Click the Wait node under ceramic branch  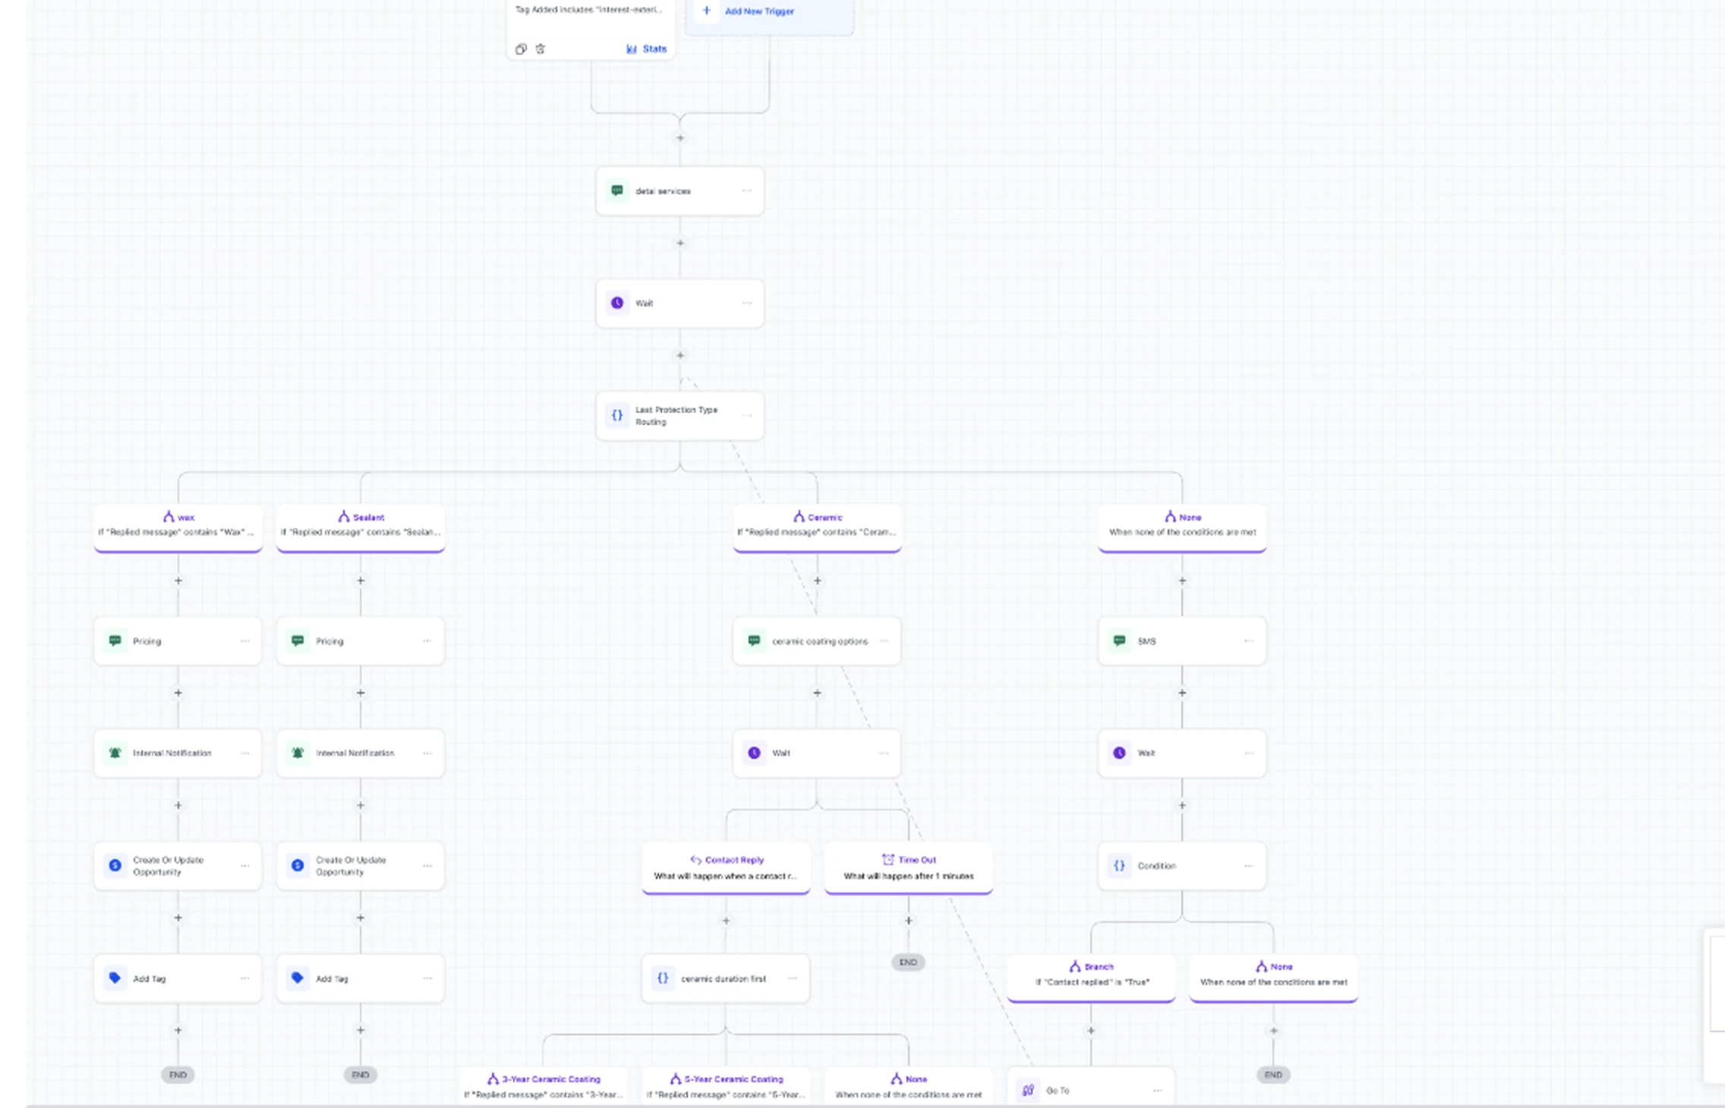click(x=817, y=754)
